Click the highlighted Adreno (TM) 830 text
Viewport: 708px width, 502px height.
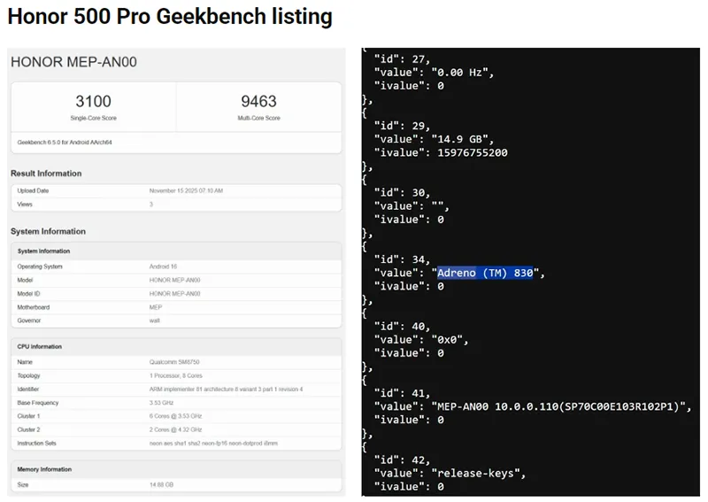[485, 273]
